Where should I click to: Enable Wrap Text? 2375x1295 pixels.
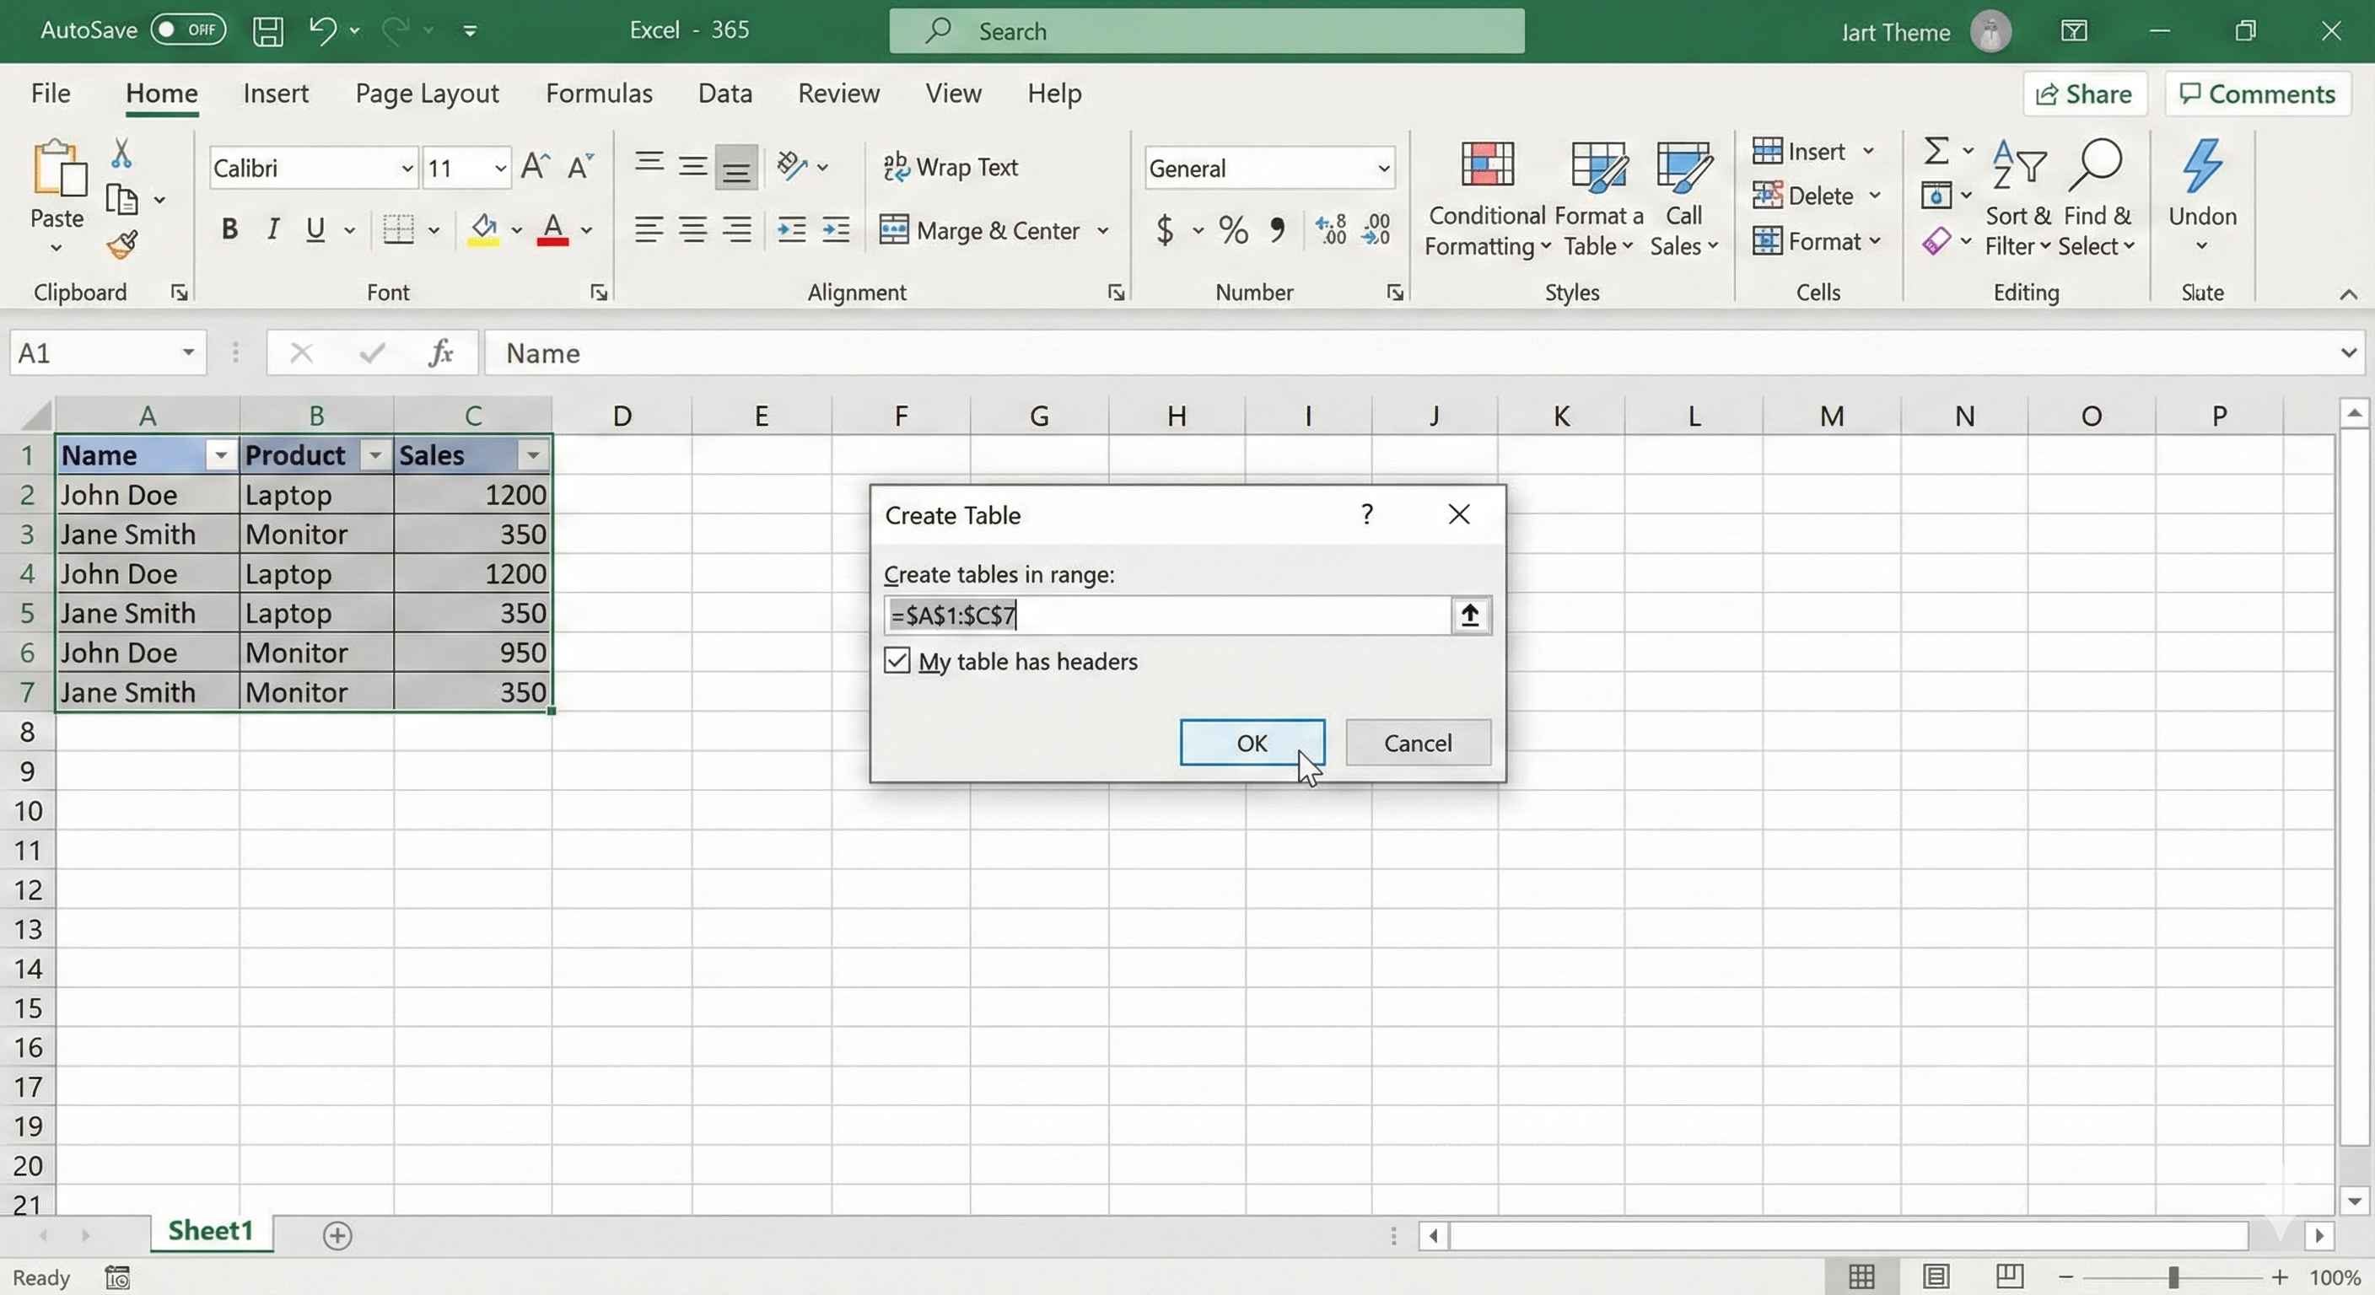[951, 167]
